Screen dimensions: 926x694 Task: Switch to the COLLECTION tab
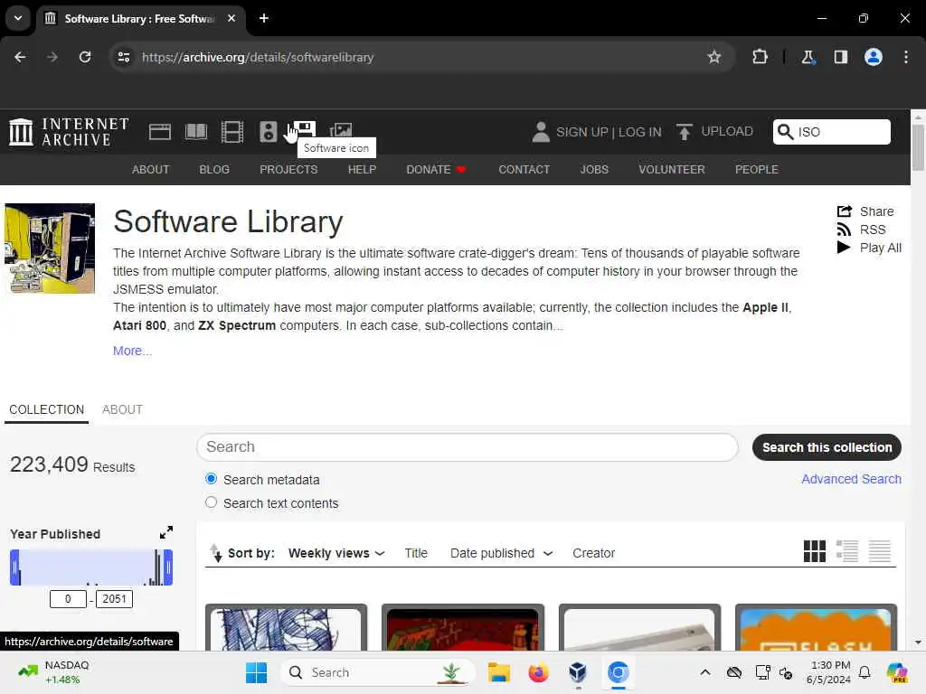coord(47,409)
